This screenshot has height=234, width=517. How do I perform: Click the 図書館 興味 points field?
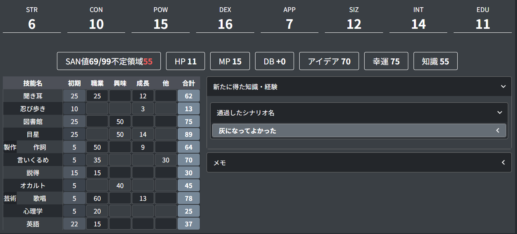[x=120, y=122]
